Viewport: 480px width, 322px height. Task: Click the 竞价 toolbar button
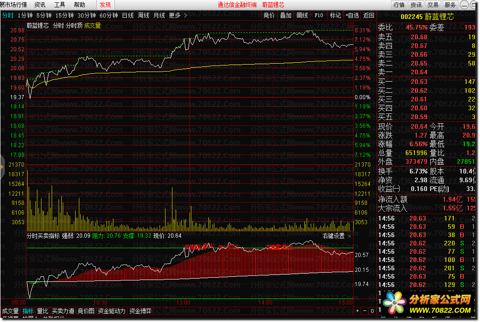pos(269,15)
